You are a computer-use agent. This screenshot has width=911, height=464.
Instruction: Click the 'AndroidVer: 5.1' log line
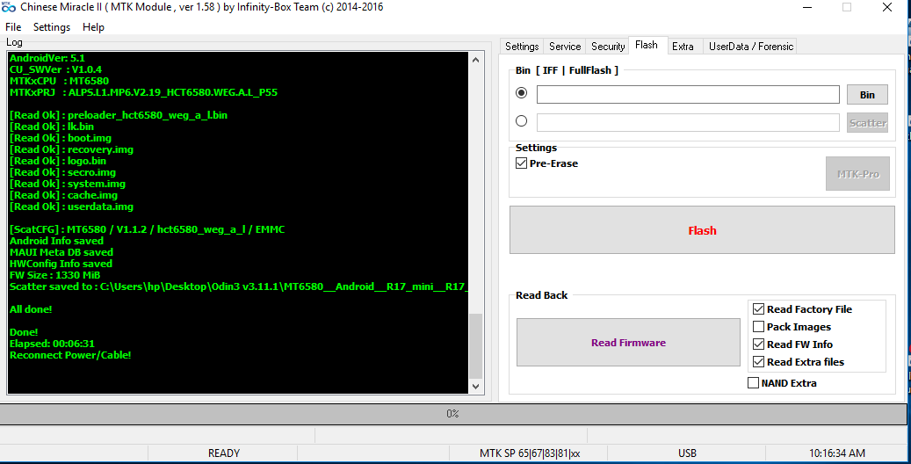pyautogui.click(x=47, y=58)
